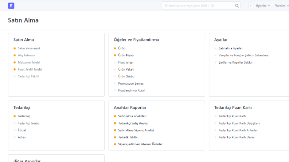289x162 pixels.
Task: Open Fiyat Teklif Talebi
Action: tap(30, 69)
